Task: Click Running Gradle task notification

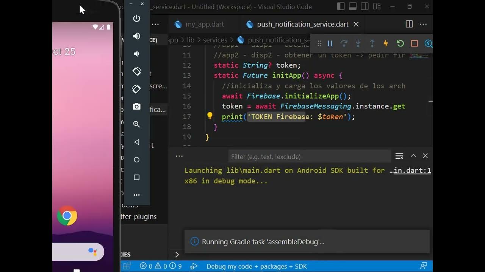Action: (307, 242)
